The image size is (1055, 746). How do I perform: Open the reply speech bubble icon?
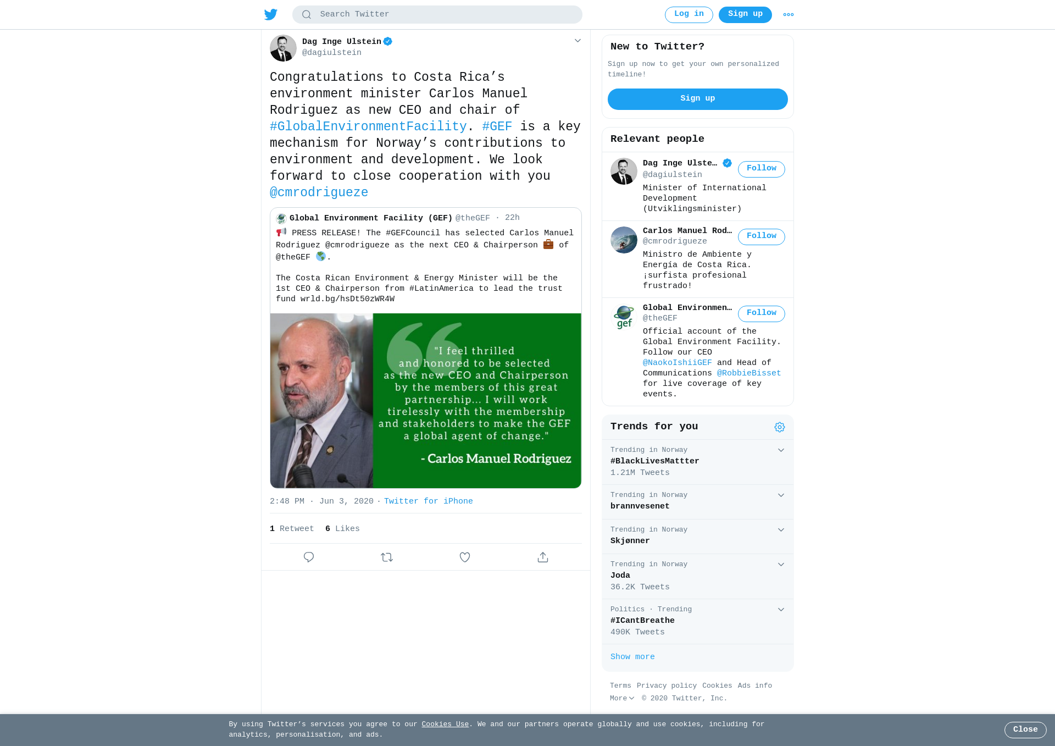[x=309, y=557]
